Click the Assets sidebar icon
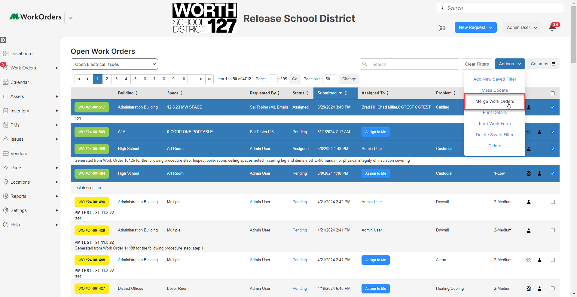 point(5,96)
